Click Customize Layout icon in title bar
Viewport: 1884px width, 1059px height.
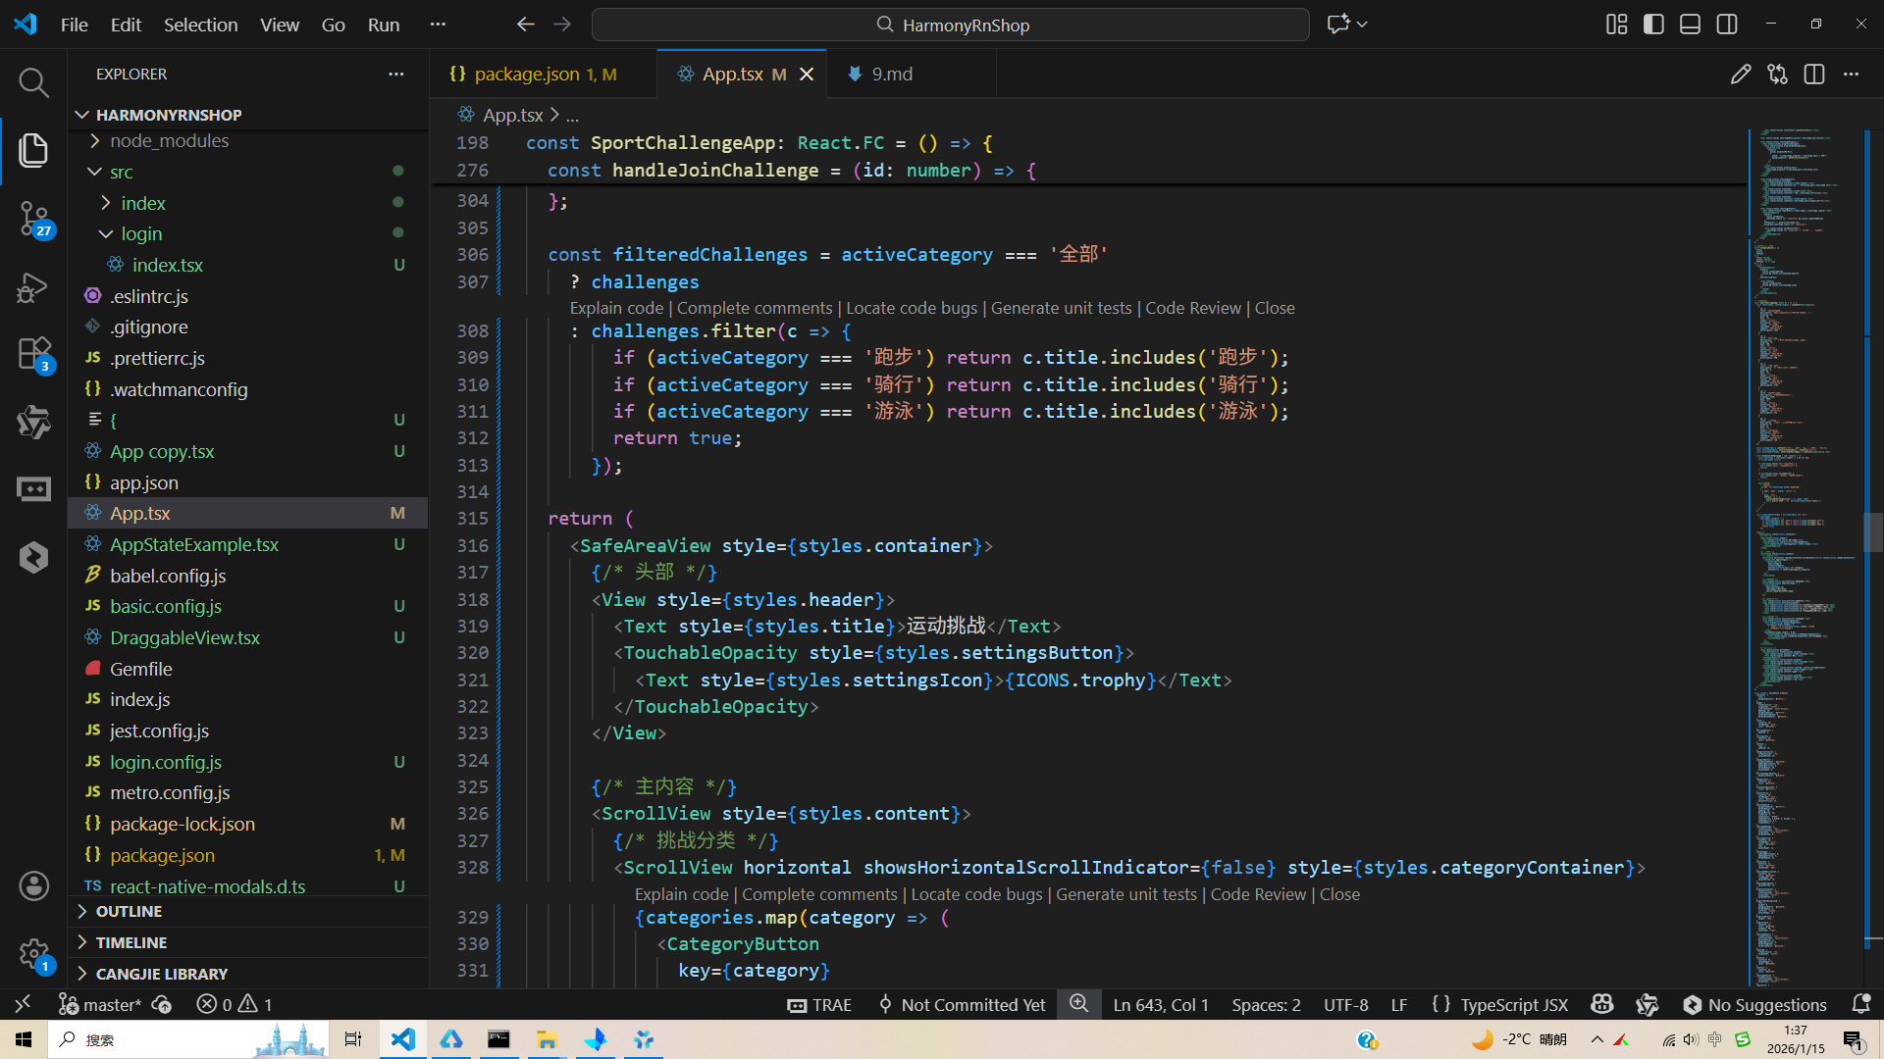[1616, 25]
